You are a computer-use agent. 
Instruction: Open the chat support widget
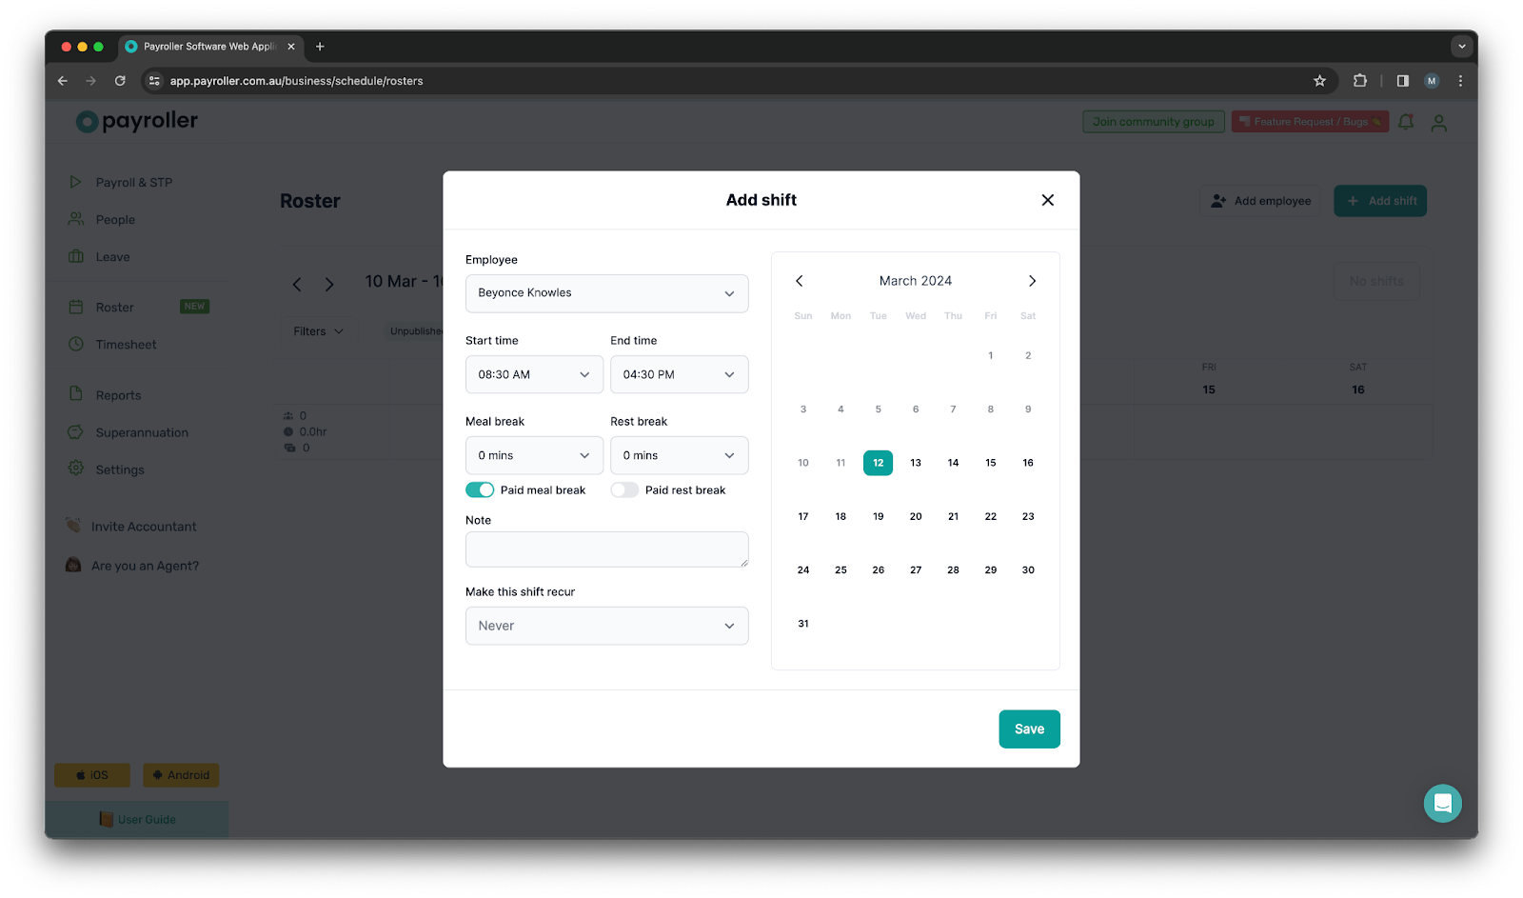tap(1442, 804)
